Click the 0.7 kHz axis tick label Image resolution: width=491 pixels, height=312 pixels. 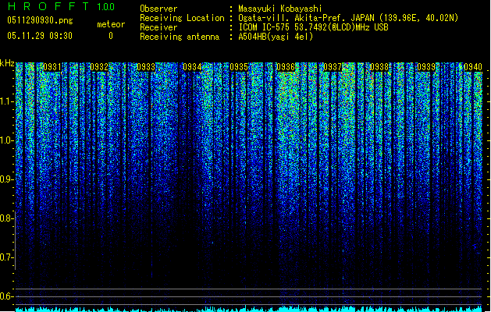7,257
